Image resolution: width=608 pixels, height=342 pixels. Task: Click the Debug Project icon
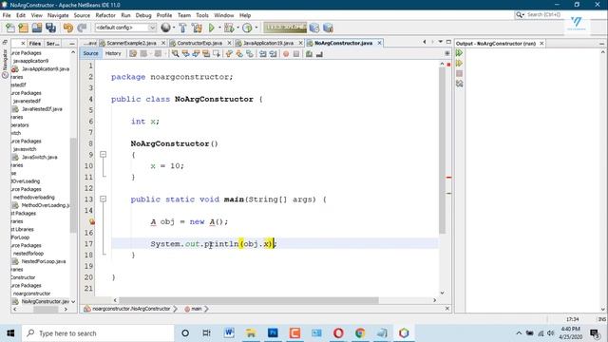(x=229, y=28)
